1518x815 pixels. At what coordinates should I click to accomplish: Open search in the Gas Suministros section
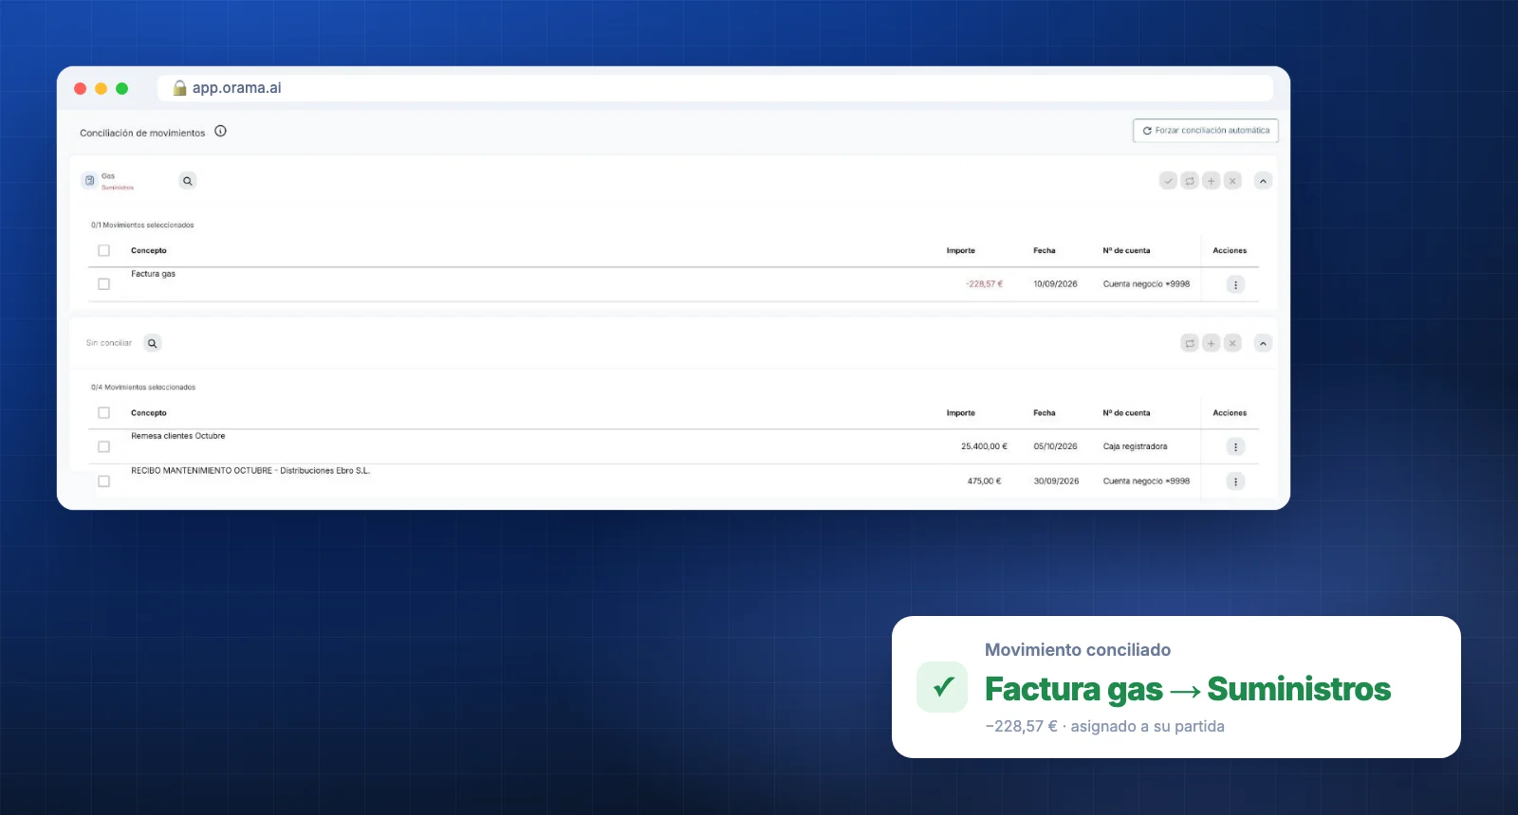coord(188,181)
